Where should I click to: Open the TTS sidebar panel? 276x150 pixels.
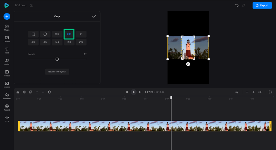click(7, 119)
